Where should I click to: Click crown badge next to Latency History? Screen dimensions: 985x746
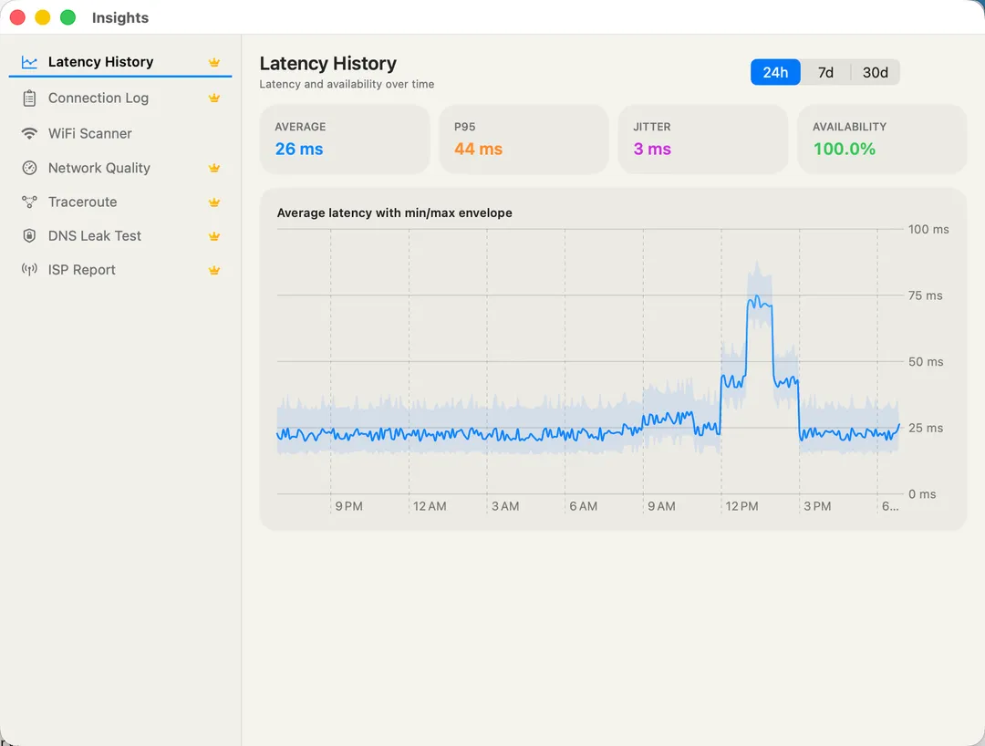[x=214, y=62]
